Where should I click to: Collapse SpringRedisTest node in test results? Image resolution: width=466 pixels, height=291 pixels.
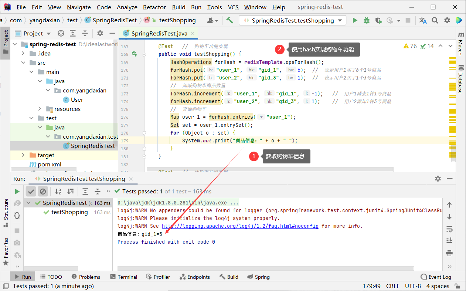pyautogui.click(x=29, y=203)
